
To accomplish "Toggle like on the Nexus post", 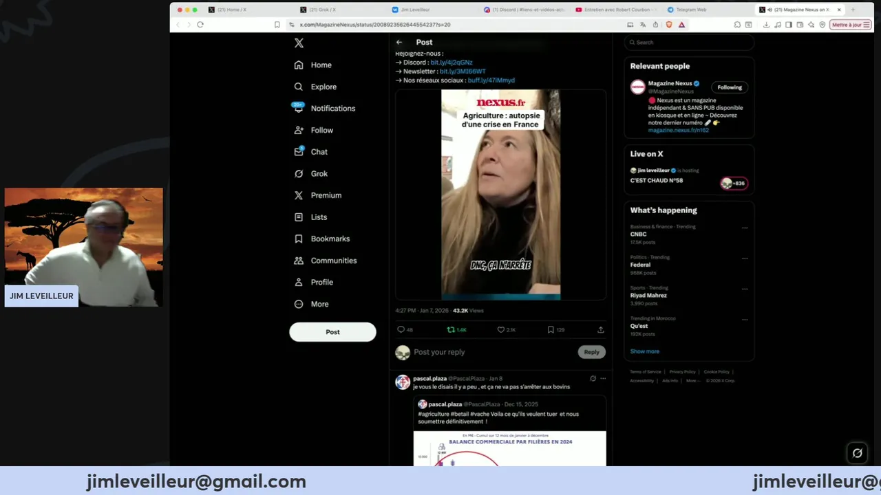I will [x=506, y=330].
